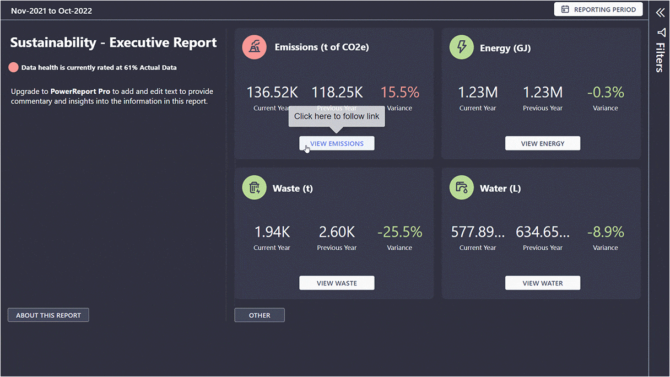Click the red data health indicator dot

[x=14, y=67]
